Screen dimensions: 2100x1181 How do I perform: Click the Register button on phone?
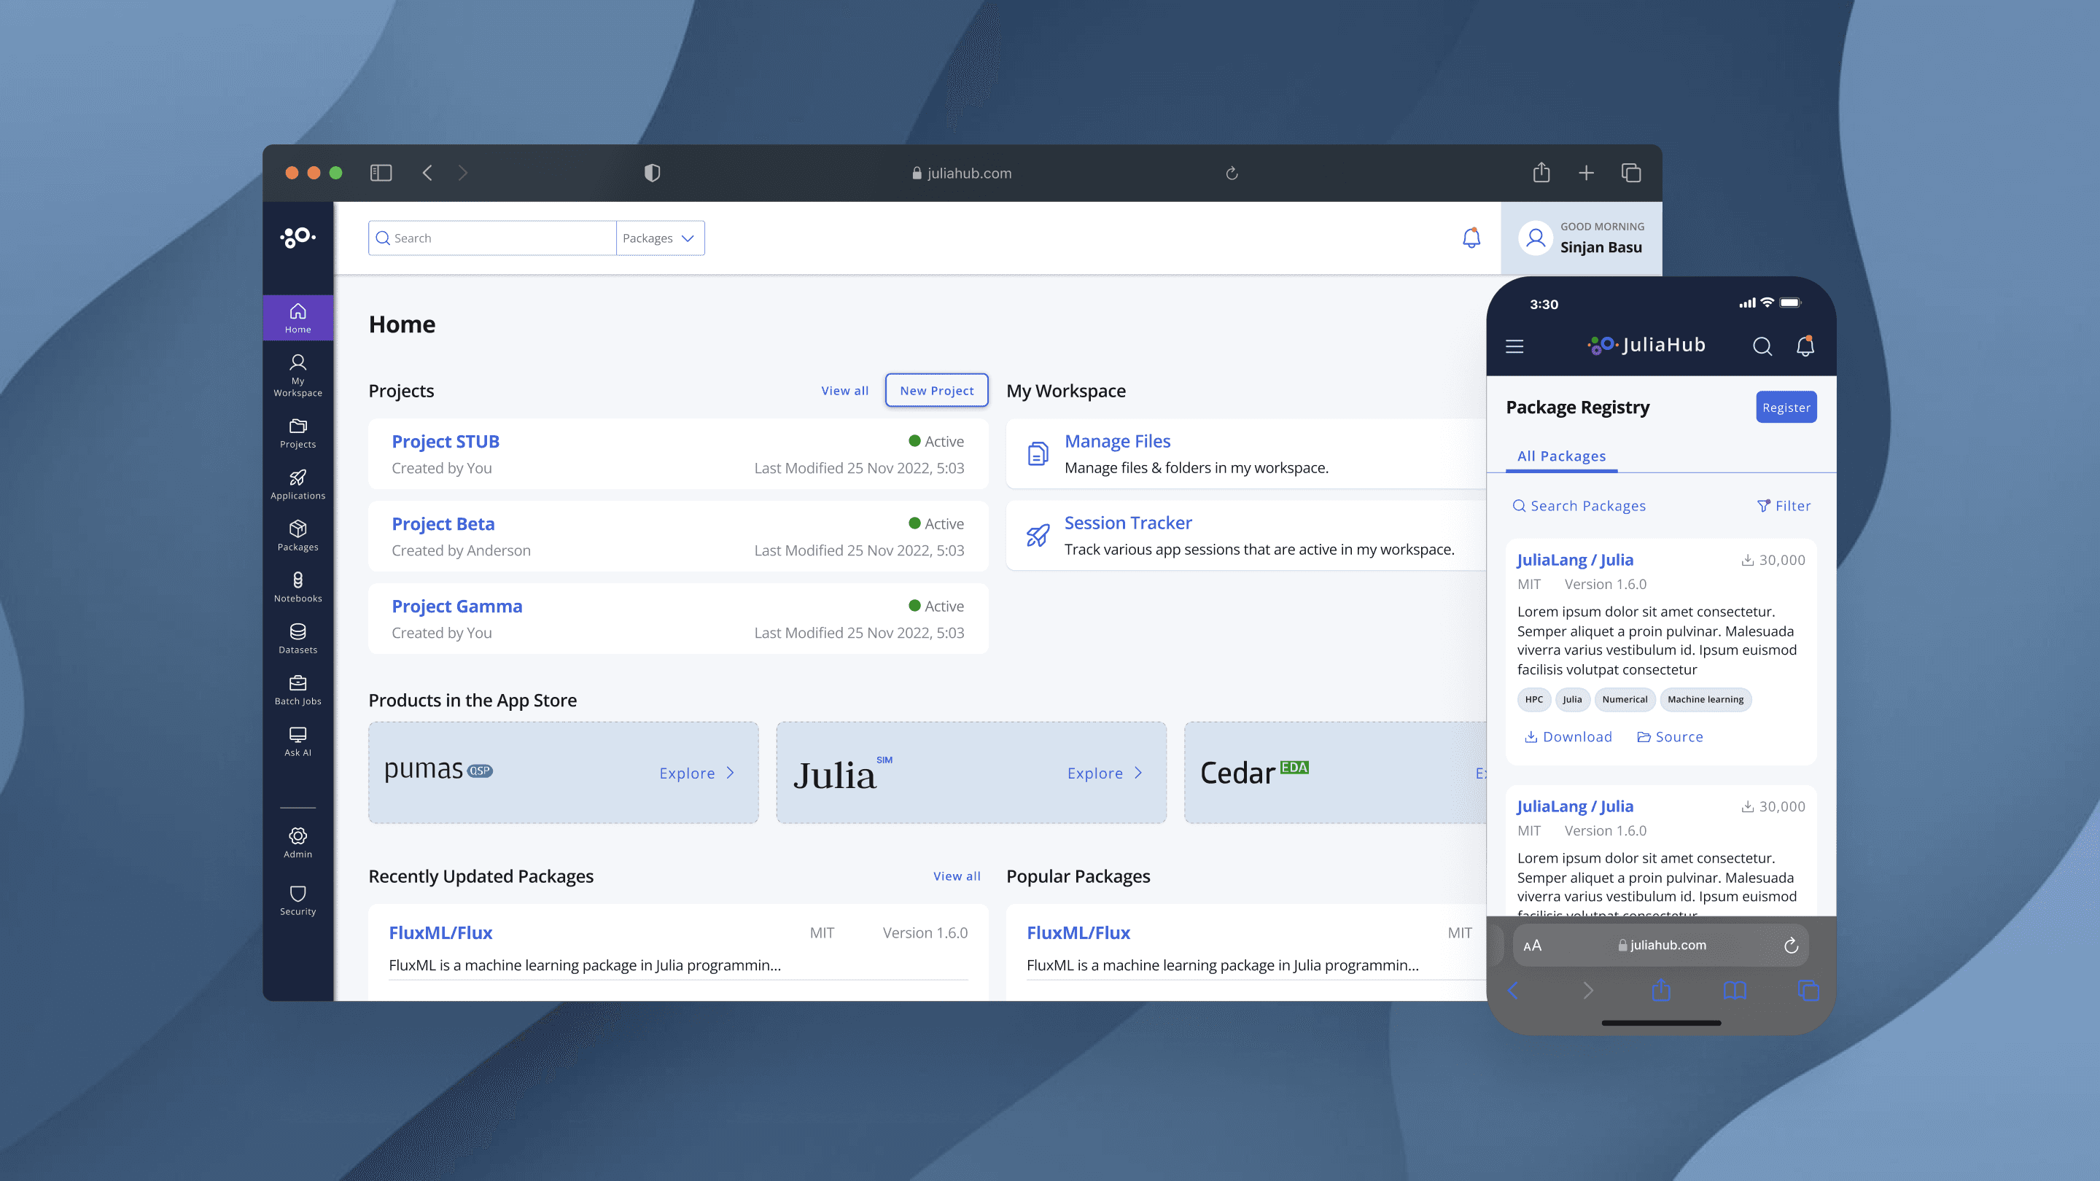[x=1785, y=408]
